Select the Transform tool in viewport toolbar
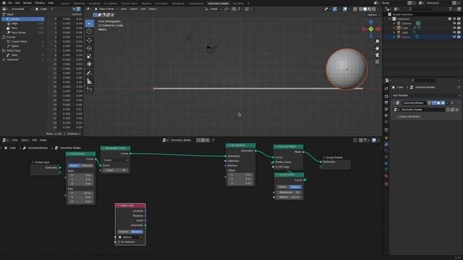Screen dimensions: 463x260 click(x=90, y=64)
